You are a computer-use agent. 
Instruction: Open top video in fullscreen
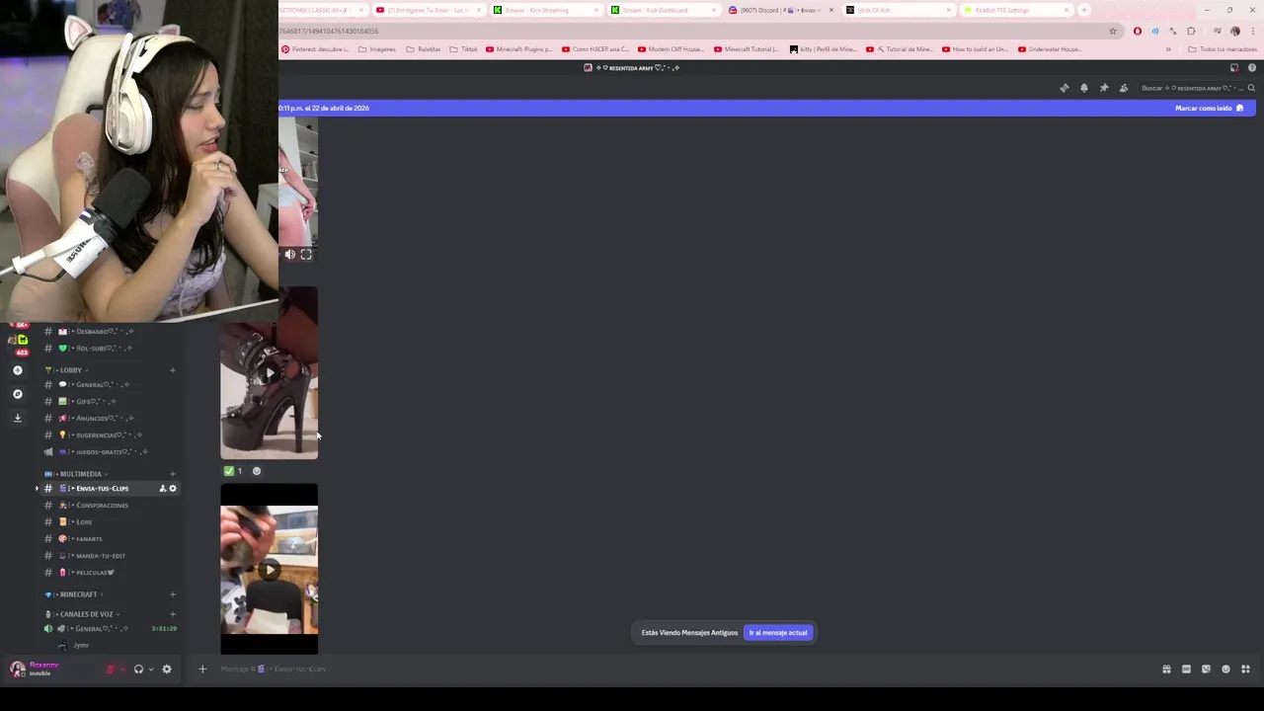click(x=306, y=254)
